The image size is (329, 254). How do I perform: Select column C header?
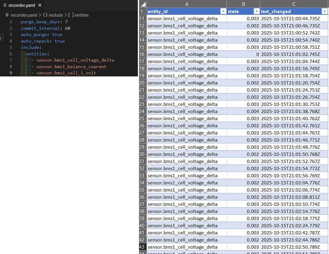tap(294, 4)
